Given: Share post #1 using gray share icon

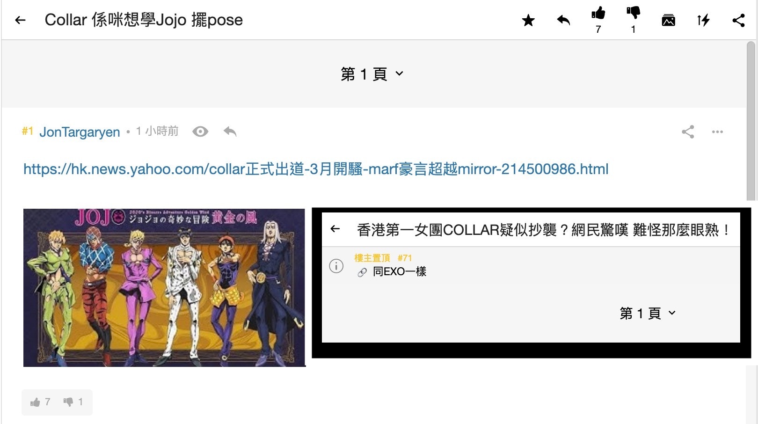Looking at the screenshot, I should tap(688, 132).
